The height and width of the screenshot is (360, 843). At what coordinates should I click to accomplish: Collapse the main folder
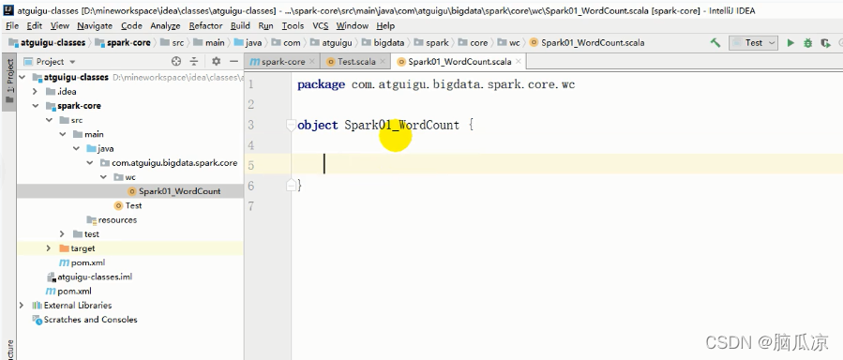[63, 134]
